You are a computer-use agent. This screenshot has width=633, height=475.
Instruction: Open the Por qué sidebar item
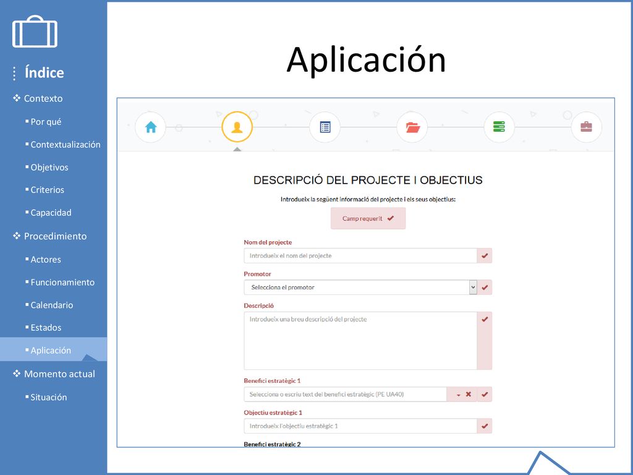click(x=46, y=122)
